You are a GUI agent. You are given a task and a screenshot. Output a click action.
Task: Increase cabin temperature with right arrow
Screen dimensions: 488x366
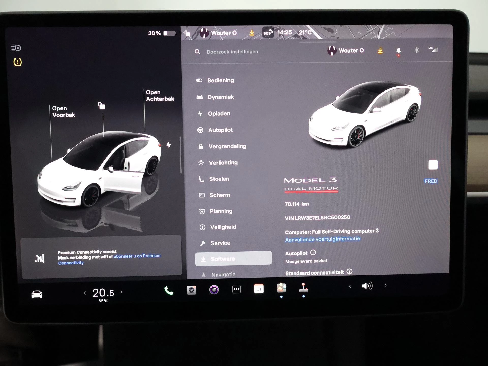tap(121, 292)
